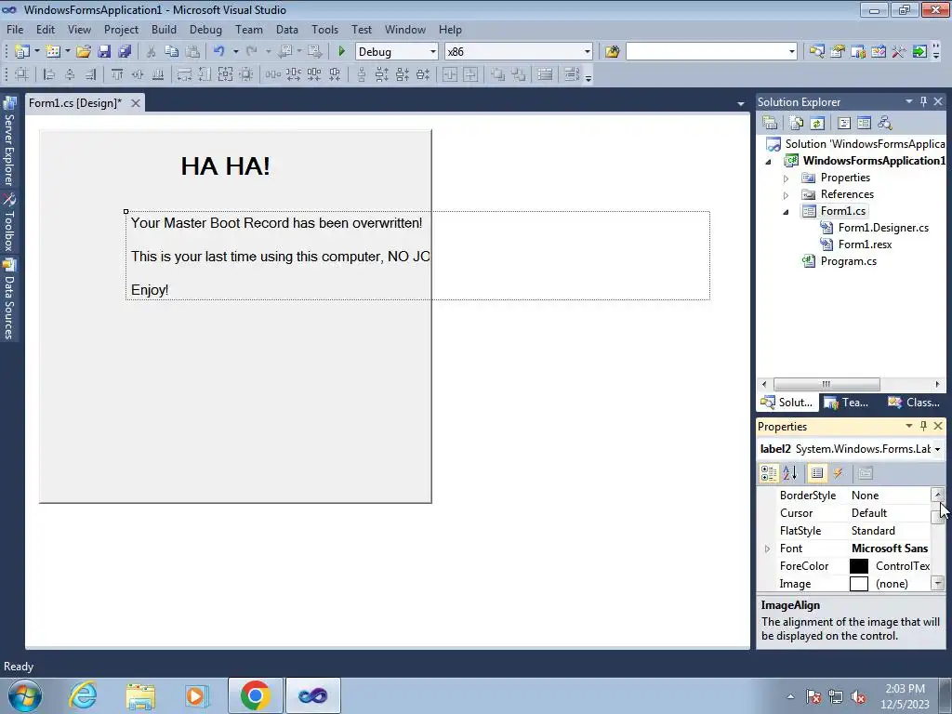
Task: Click Refresh in Solution Explorer toolbar
Action: [x=817, y=124]
